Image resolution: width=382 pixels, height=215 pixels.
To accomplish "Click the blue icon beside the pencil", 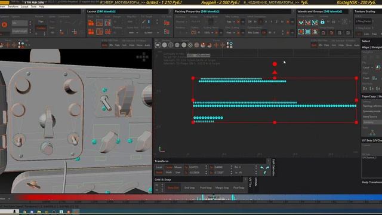I will (149, 22).
